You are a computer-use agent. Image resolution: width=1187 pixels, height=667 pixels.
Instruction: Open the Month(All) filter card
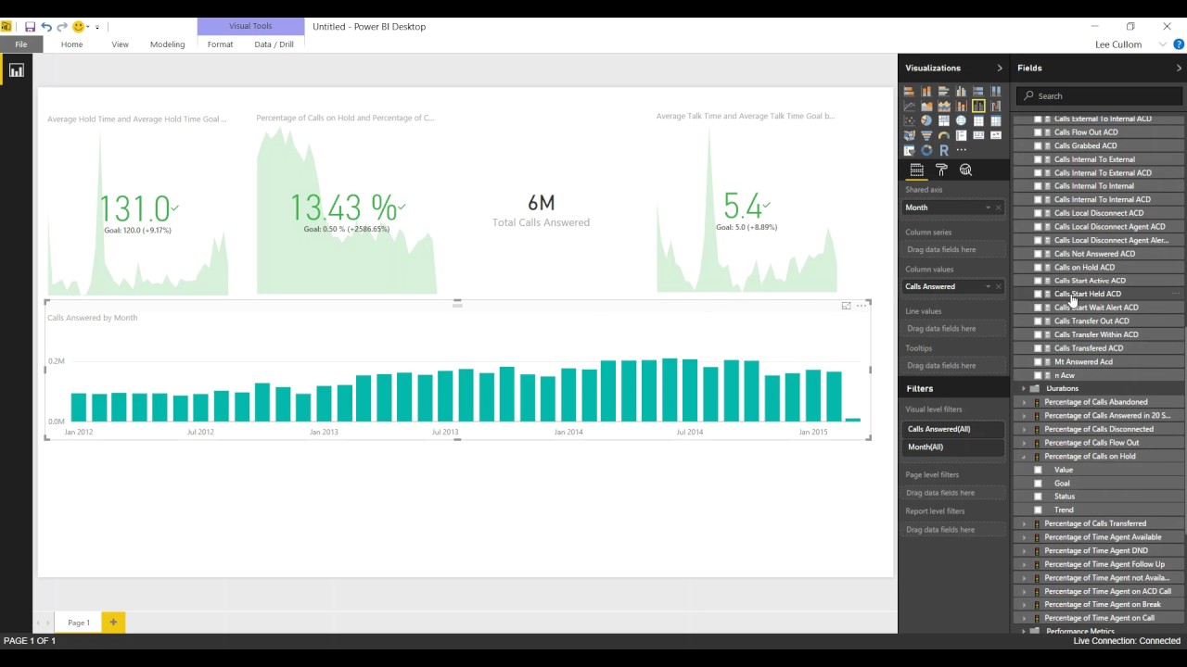tap(953, 447)
